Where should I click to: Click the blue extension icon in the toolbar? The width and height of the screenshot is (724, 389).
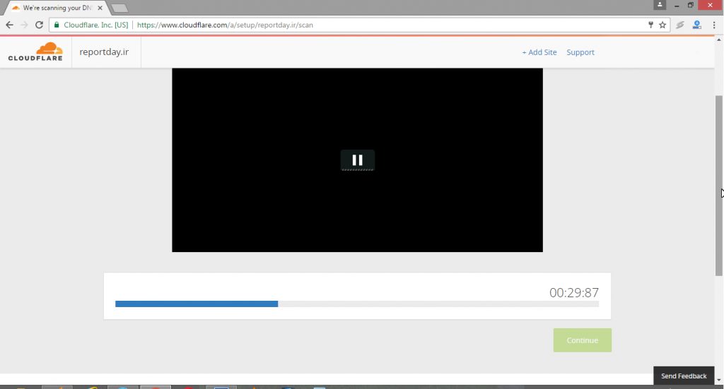click(x=696, y=25)
